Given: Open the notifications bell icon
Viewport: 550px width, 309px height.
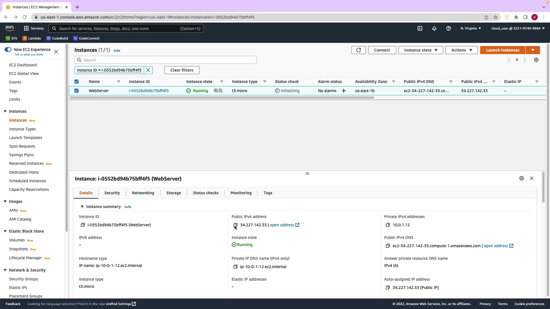Looking at the screenshot, I should (434, 28).
